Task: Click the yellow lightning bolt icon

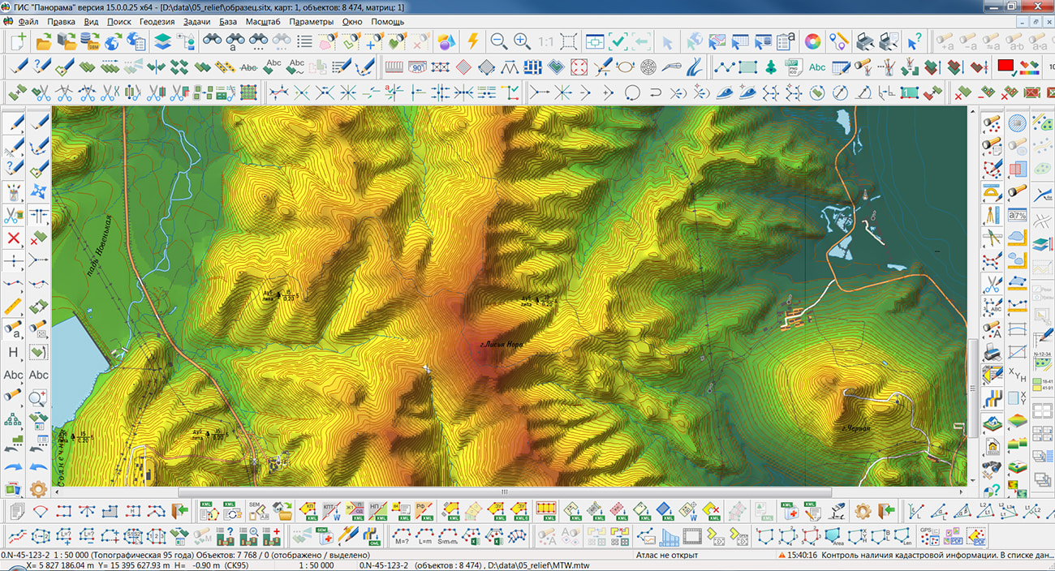Action: pyautogui.click(x=472, y=41)
